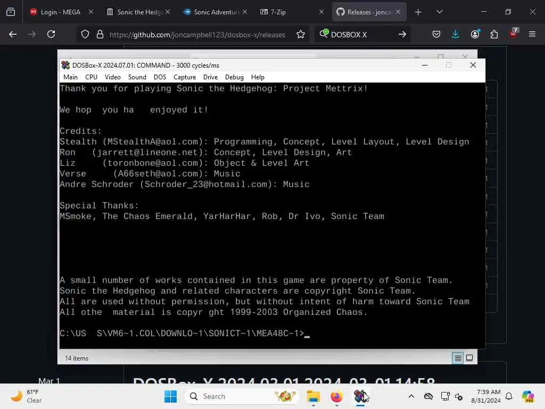This screenshot has height=409, width=545.
Task: Close the Login - MEGA tab
Action: (91, 12)
